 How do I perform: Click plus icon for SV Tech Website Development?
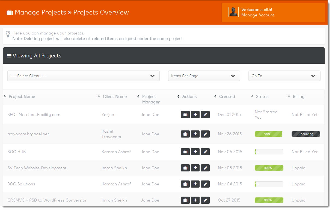coord(195,168)
